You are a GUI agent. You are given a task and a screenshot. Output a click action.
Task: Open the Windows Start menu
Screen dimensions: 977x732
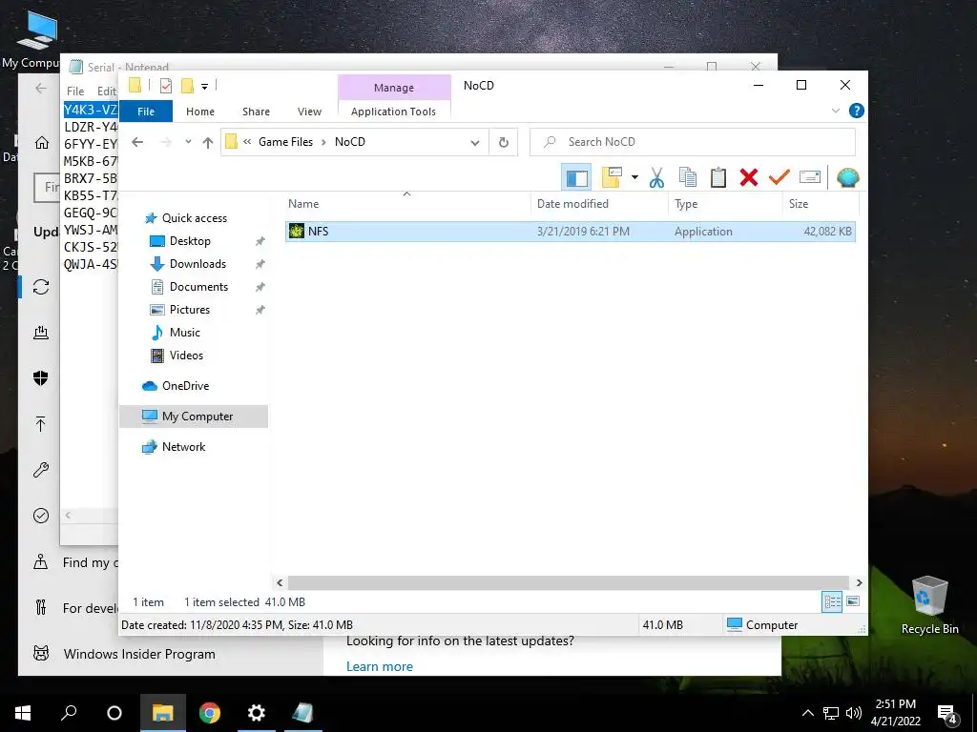(x=23, y=713)
